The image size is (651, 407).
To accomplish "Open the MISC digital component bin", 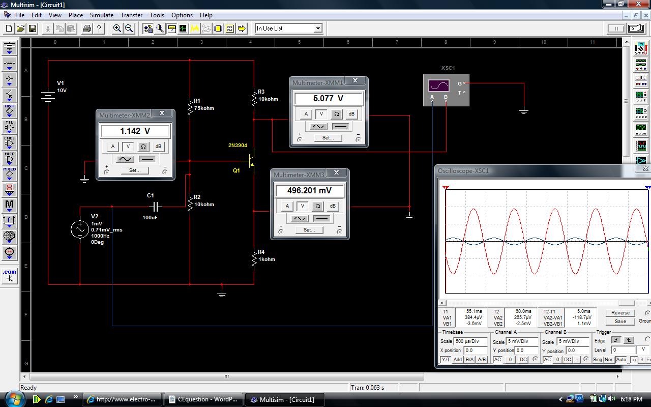I will pos(10,158).
